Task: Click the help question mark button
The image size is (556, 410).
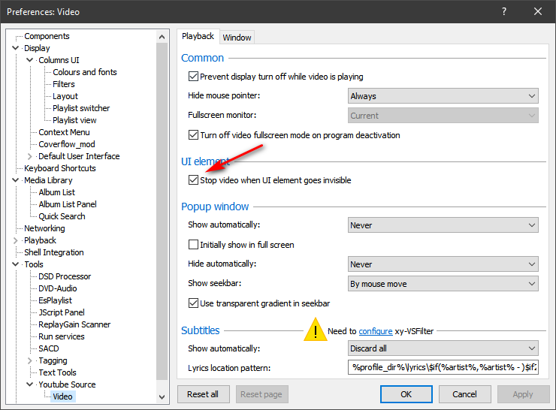Action: pyautogui.click(x=503, y=11)
